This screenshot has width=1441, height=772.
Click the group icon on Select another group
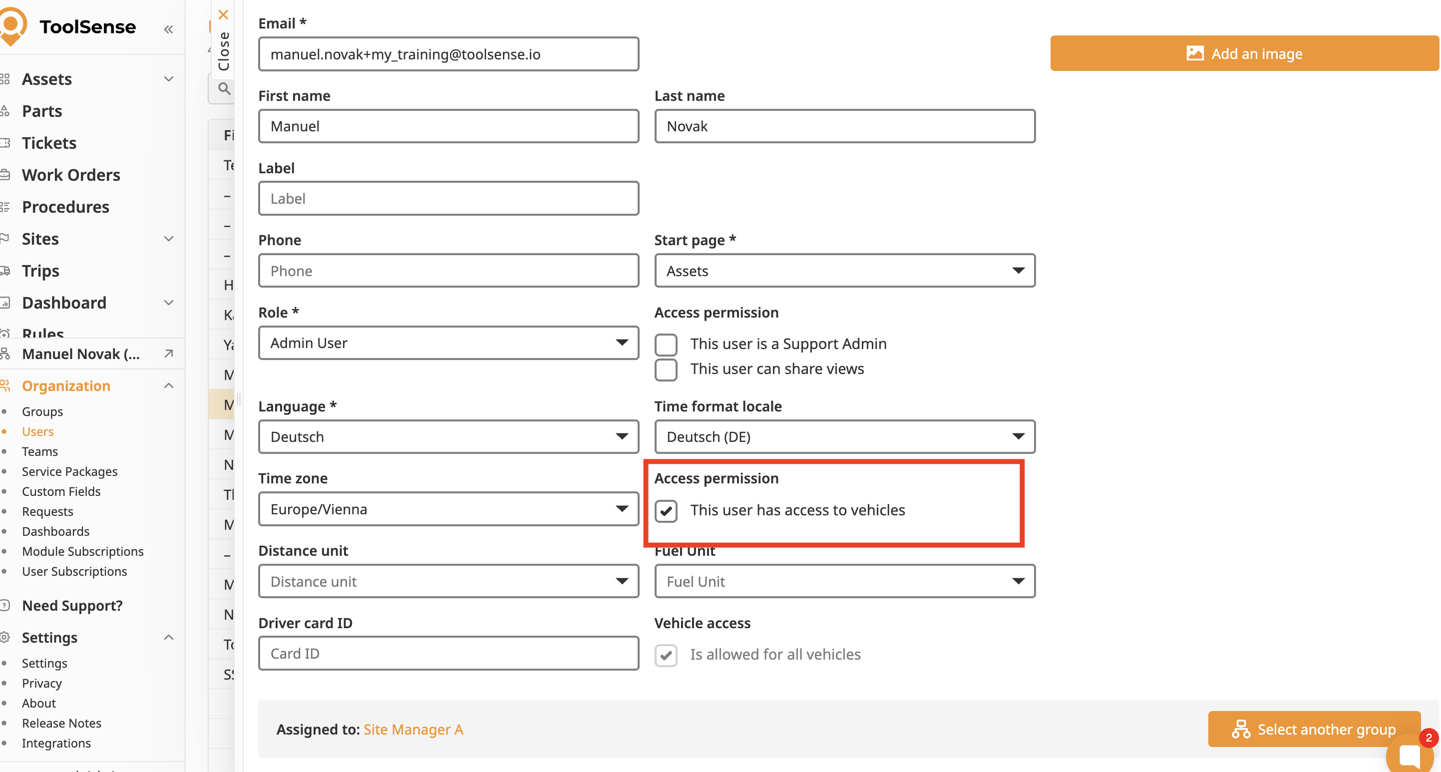pyautogui.click(x=1241, y=729)
